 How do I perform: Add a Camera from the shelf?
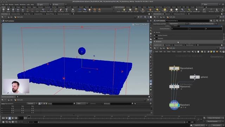tap(118, 10)
